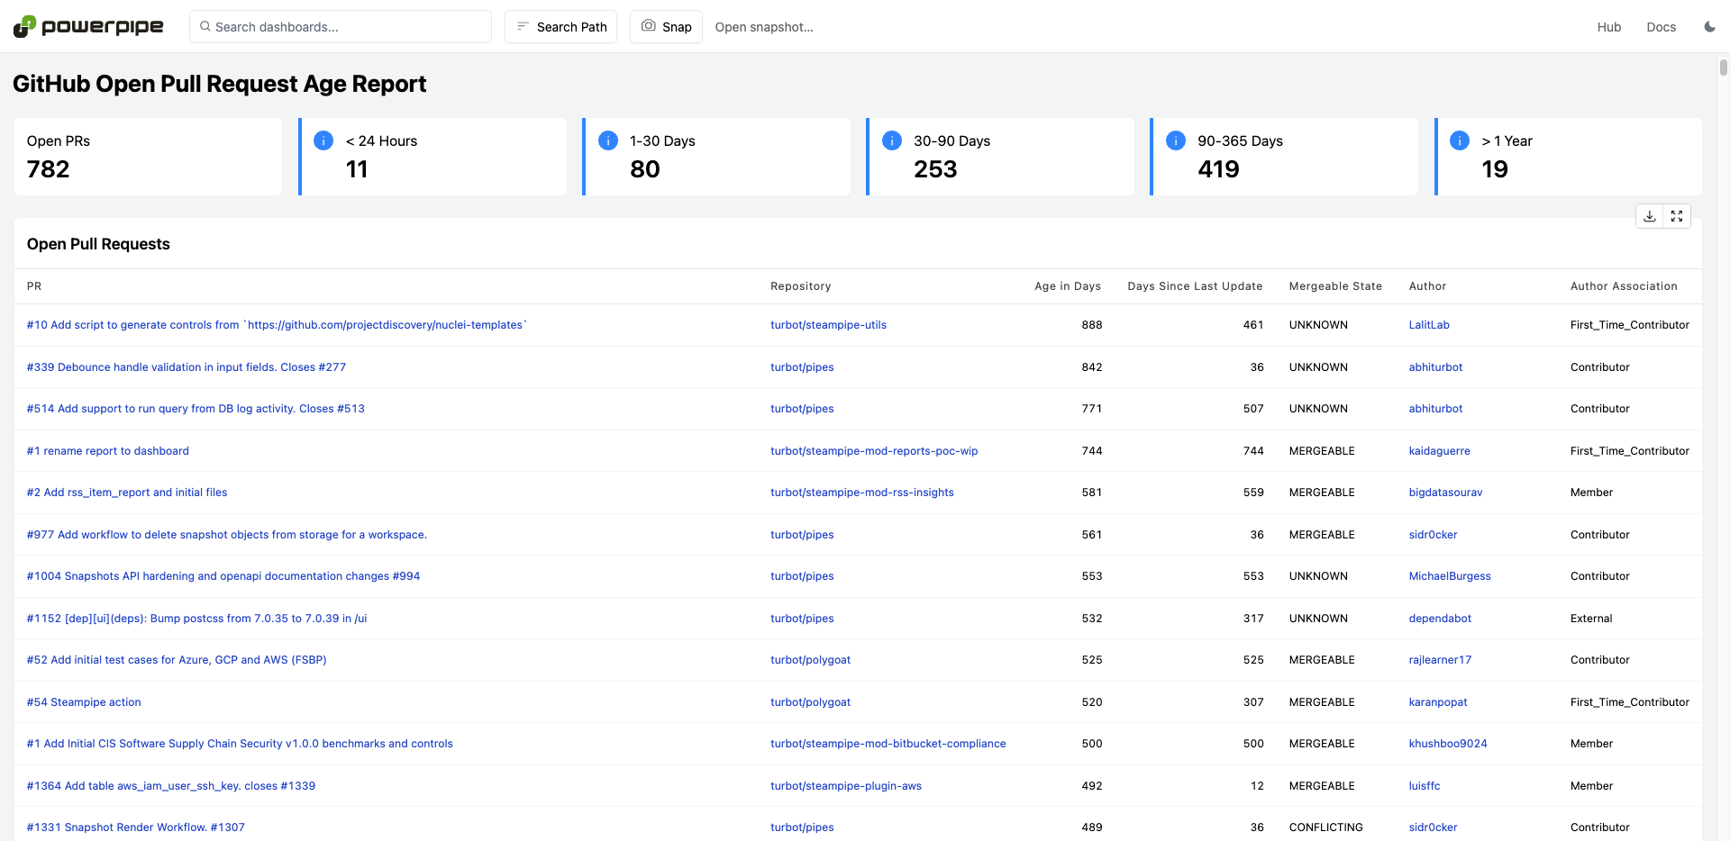Focus the Search dashboards field
The width and height of the screenshot is (1730, 841).
(x=341, y=27)
